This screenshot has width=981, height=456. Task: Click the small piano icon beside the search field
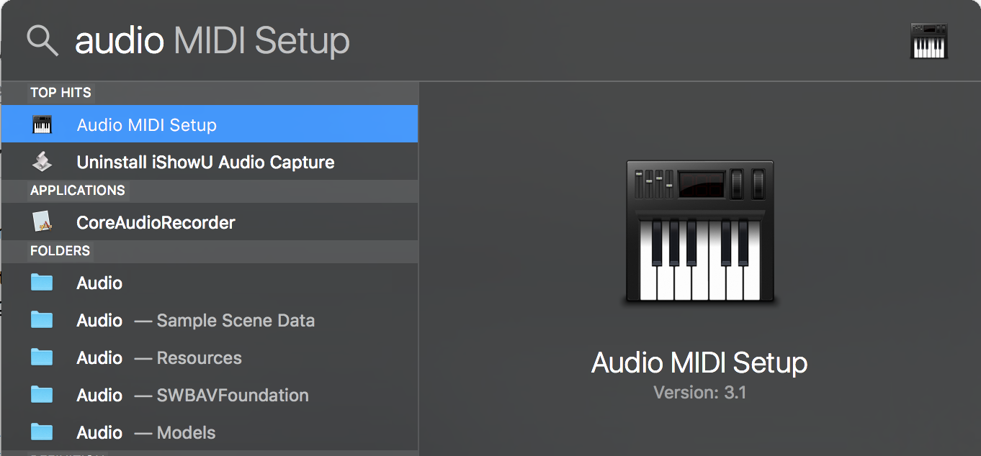pyautogui.click(x=928, y=41)
